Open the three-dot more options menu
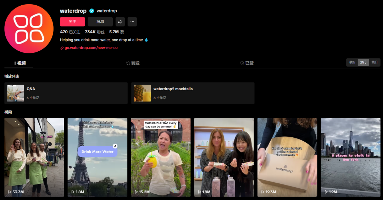Viewport: 383px width, 200px height. point(132,22)
